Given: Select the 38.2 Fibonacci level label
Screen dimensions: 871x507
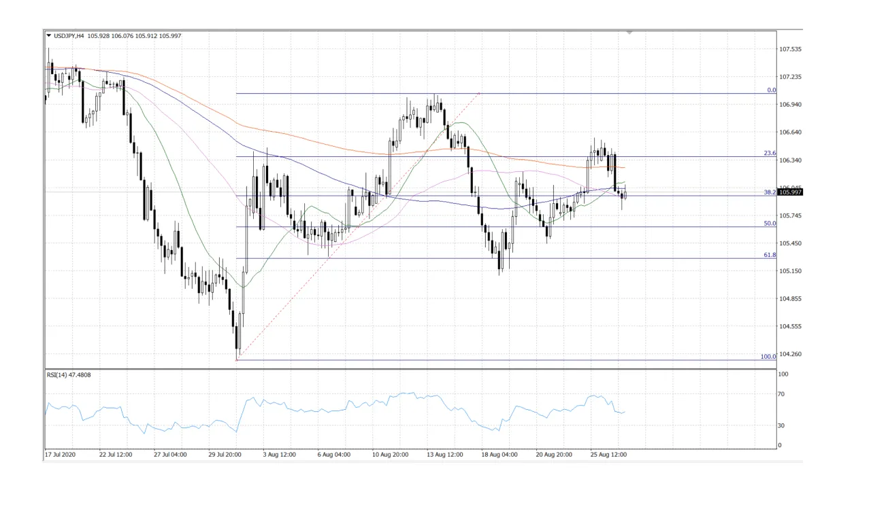Looking at the screenshot, I should point(770,192).
